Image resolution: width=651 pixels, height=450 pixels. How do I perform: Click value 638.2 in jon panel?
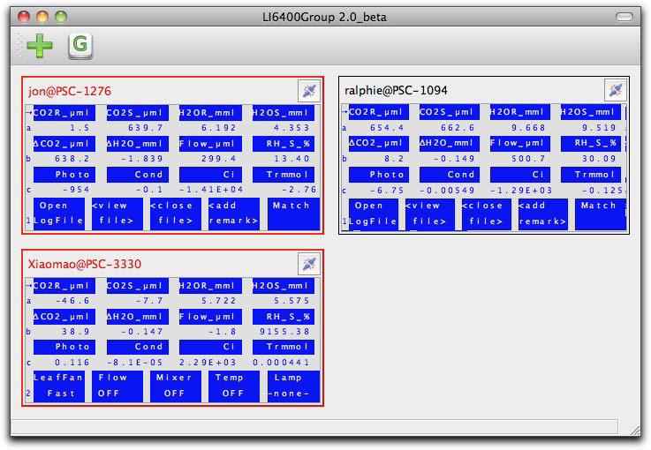point(72,159)
